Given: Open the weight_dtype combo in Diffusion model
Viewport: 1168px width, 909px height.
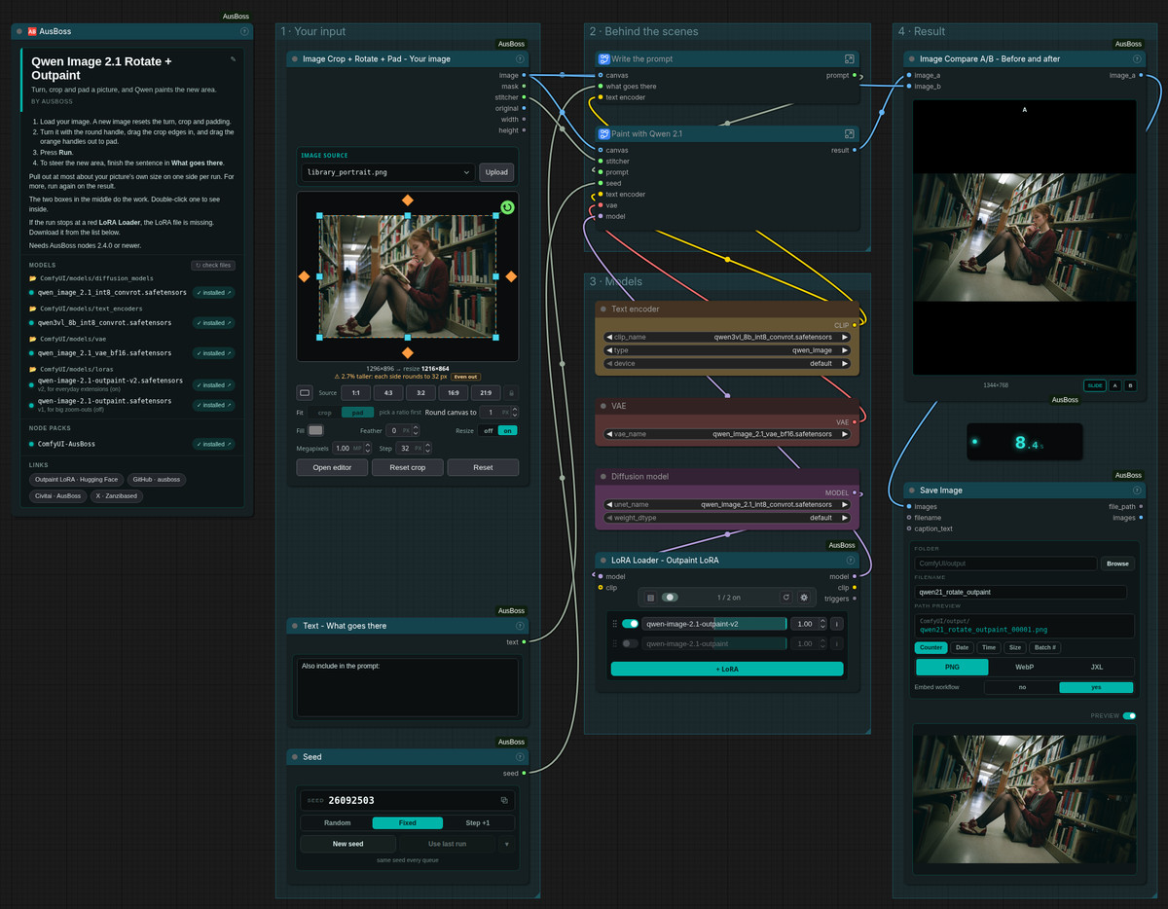Looking at the screenshot, I should pyautogui.click(x=726, y=518).
